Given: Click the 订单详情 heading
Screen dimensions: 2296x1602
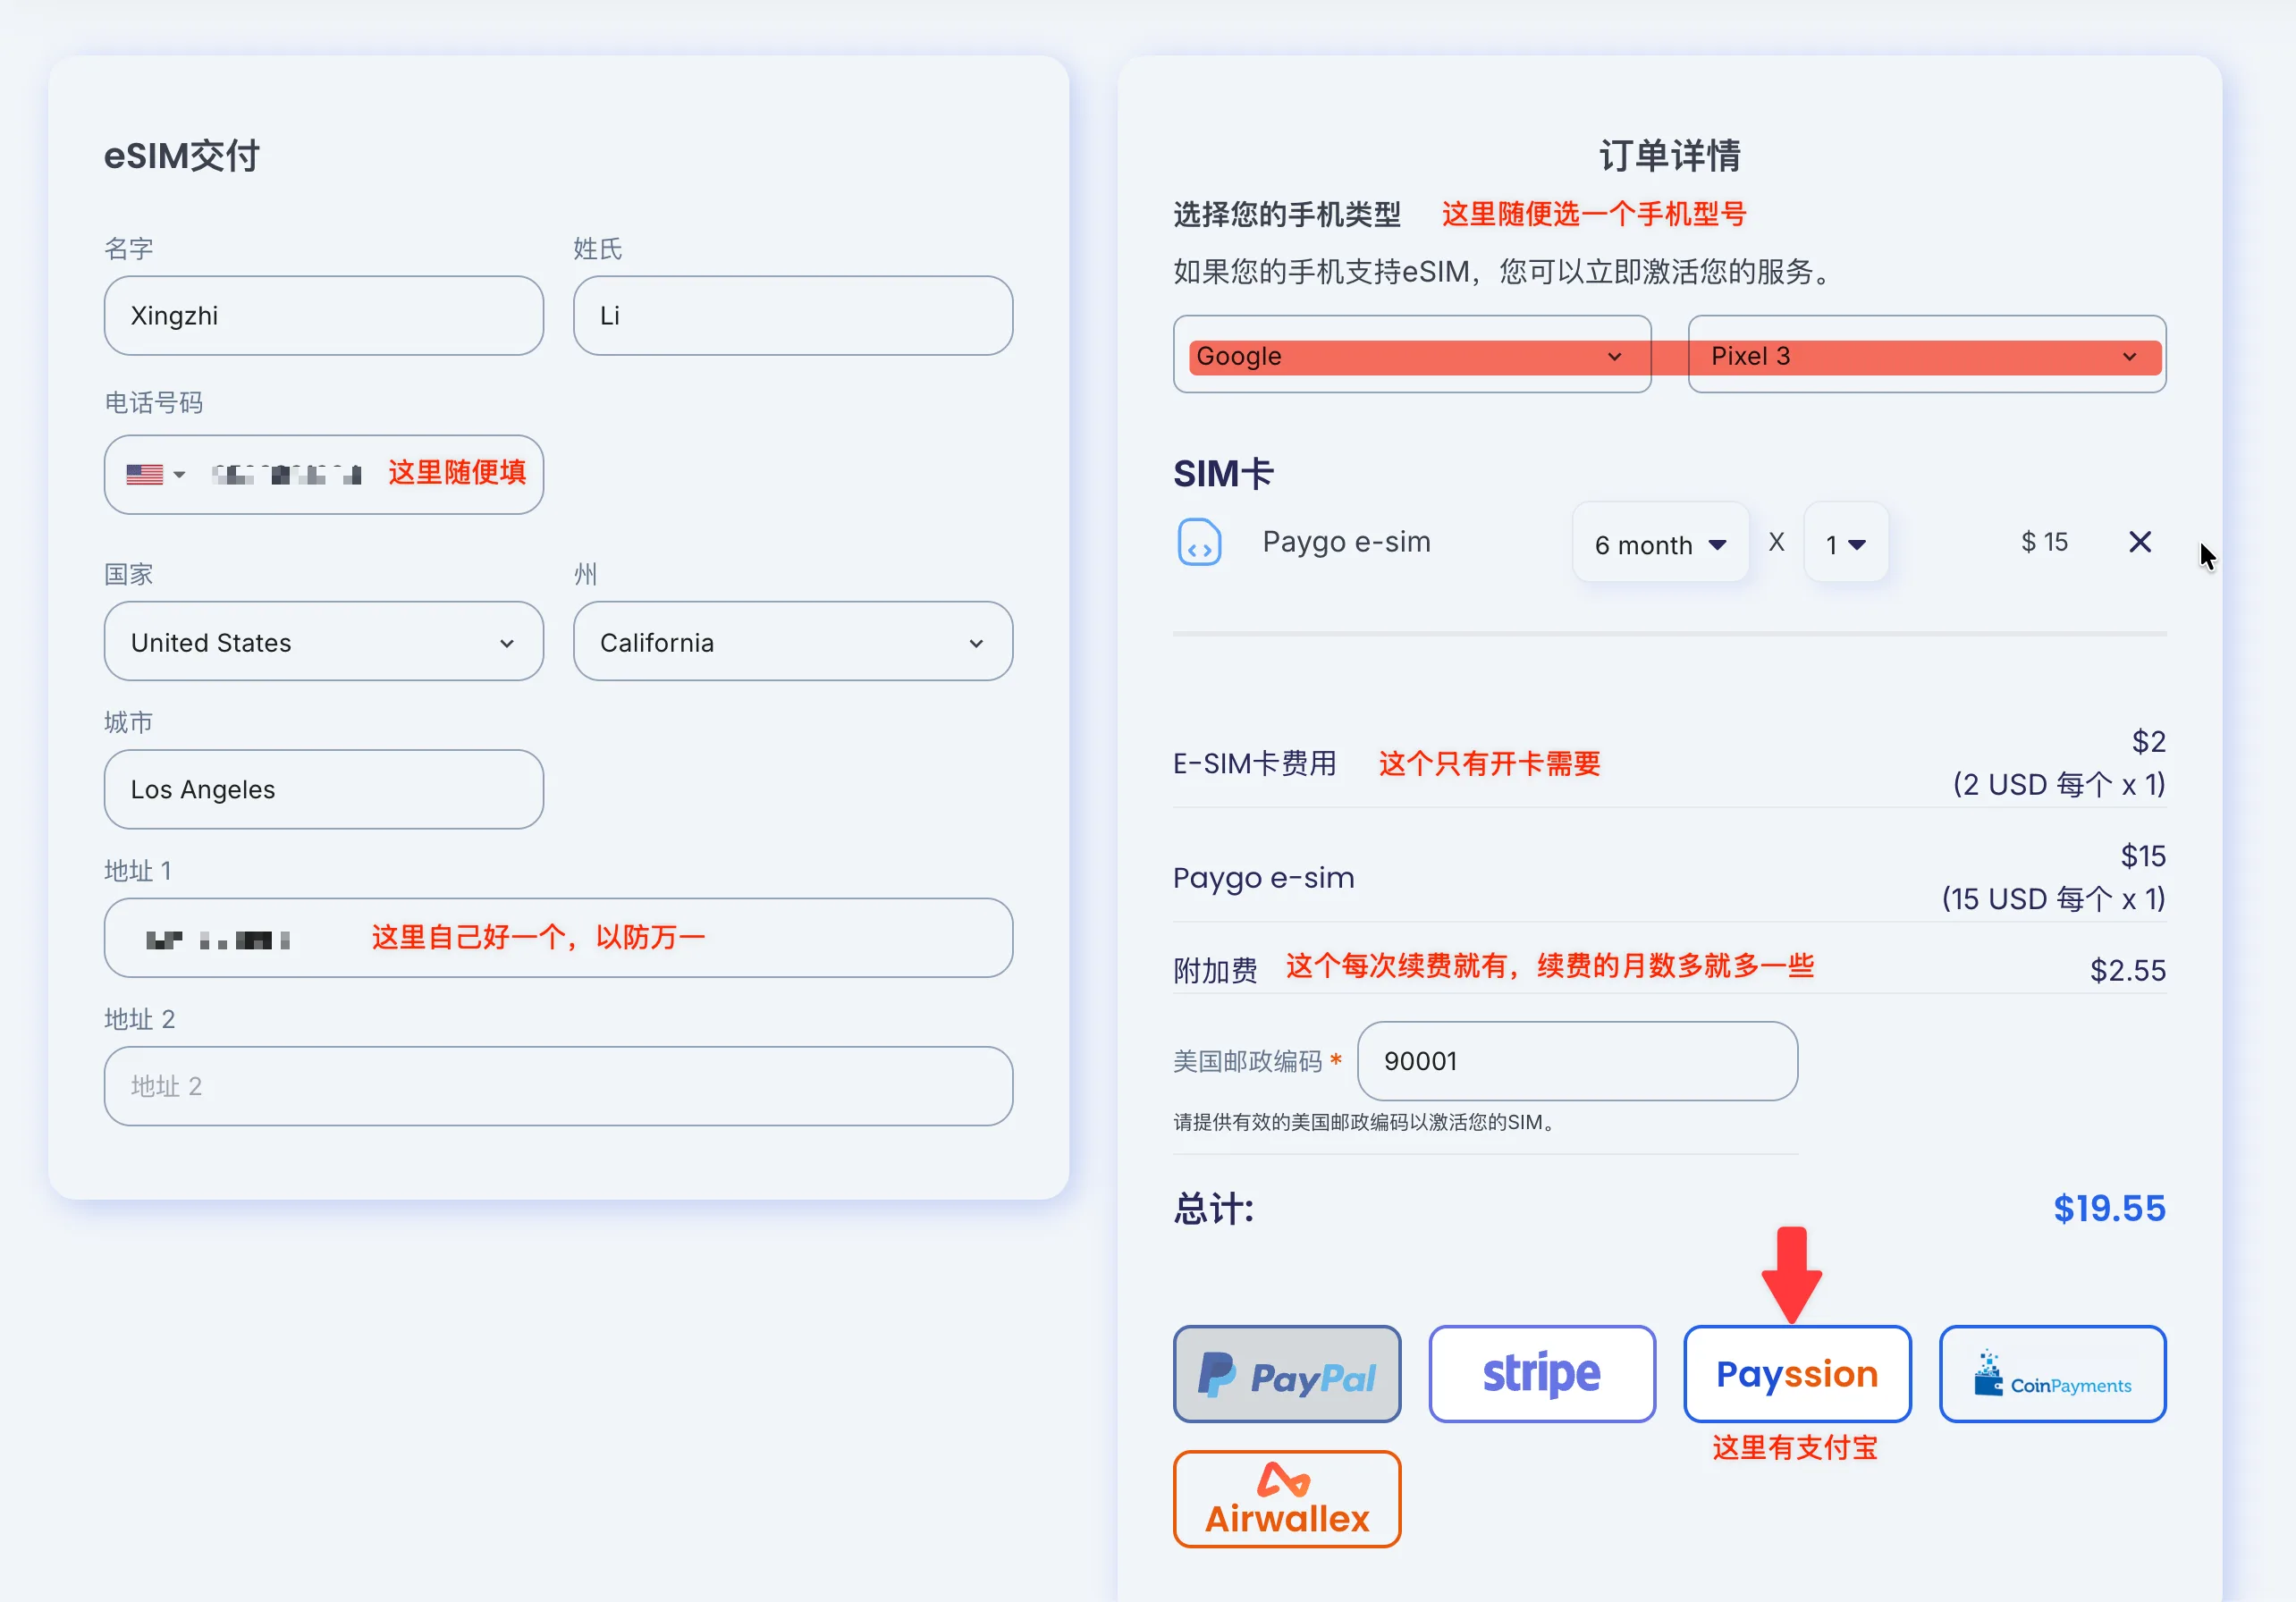Looking at the screenshot, I should point(1669,156).
